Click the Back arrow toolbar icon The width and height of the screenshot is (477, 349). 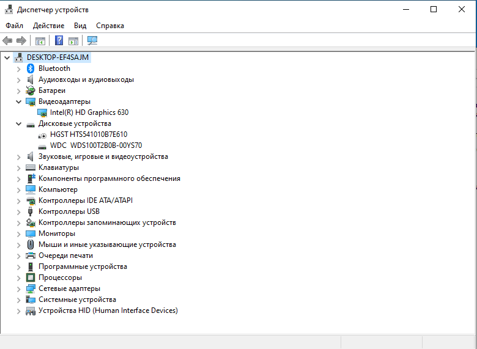(7, 40)
